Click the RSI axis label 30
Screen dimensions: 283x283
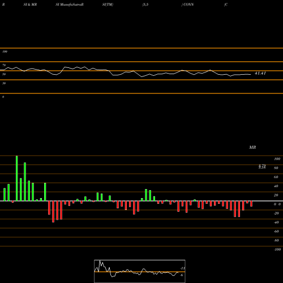tap(4, 83)
